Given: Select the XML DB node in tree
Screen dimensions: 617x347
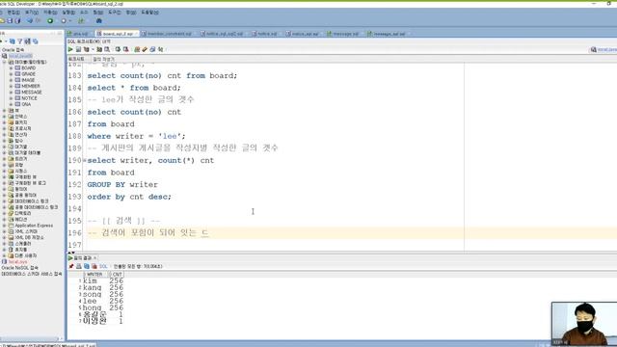Looking at the screenshot, I should tap(29, 238).
